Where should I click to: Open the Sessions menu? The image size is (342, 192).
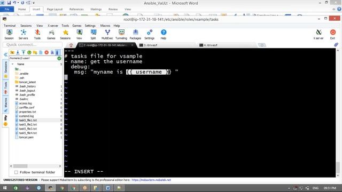pos(26,26)
